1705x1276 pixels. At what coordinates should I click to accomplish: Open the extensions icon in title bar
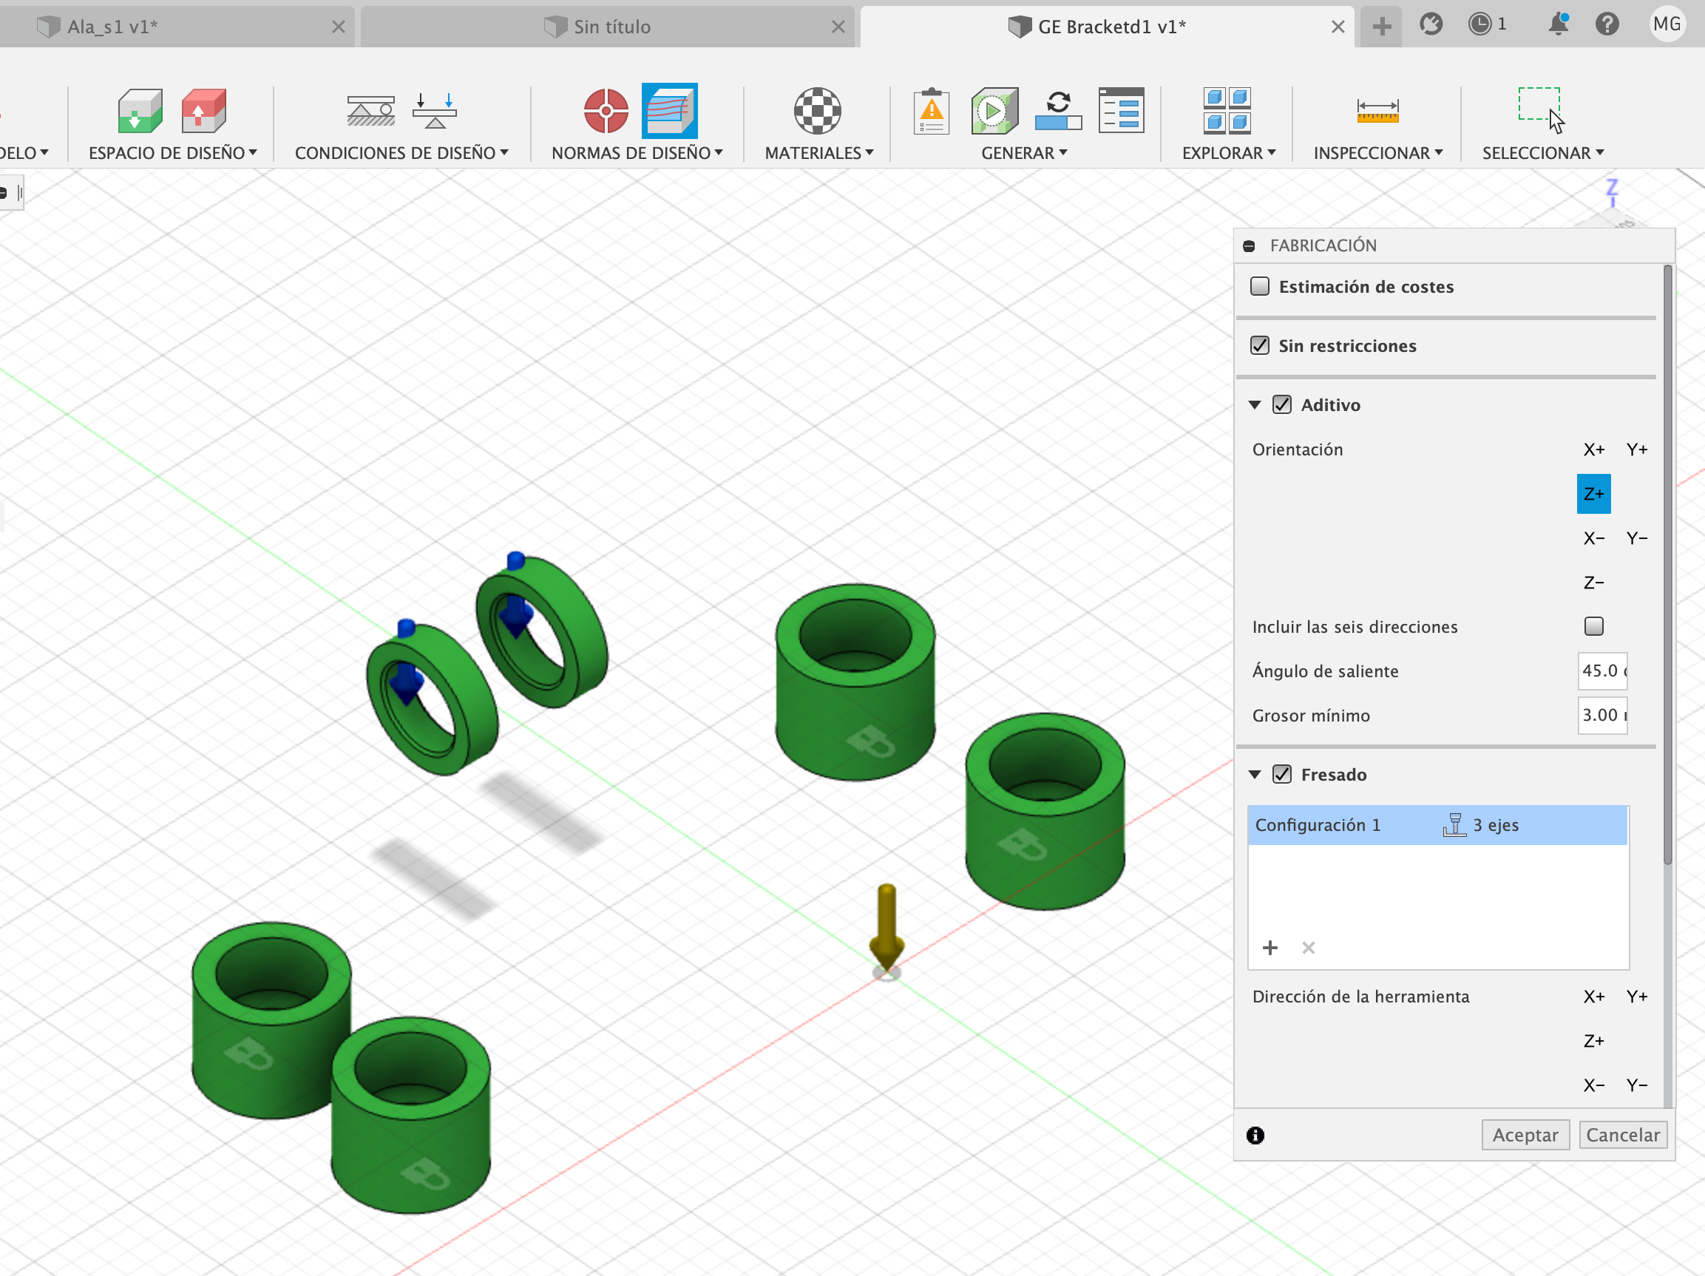[x=1431, y=24]
